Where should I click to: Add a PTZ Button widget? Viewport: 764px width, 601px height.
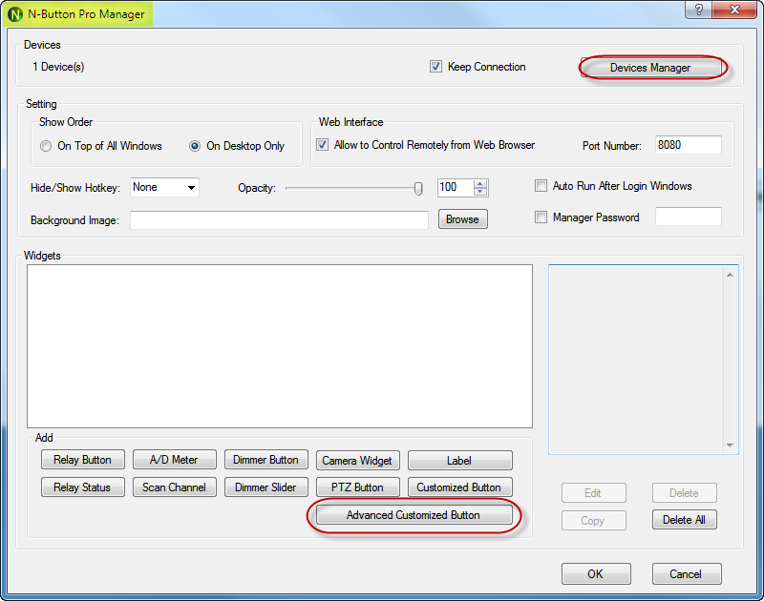point(357,487)
